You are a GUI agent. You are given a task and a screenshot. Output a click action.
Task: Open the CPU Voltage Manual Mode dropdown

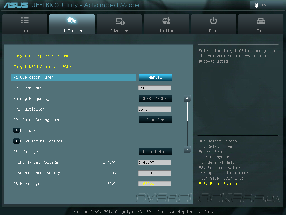click(155, 152)
